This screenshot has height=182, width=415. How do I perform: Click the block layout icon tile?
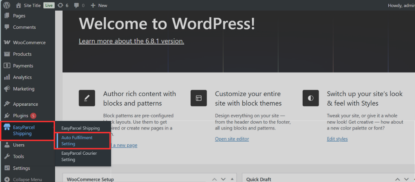[x=199, y=98]
